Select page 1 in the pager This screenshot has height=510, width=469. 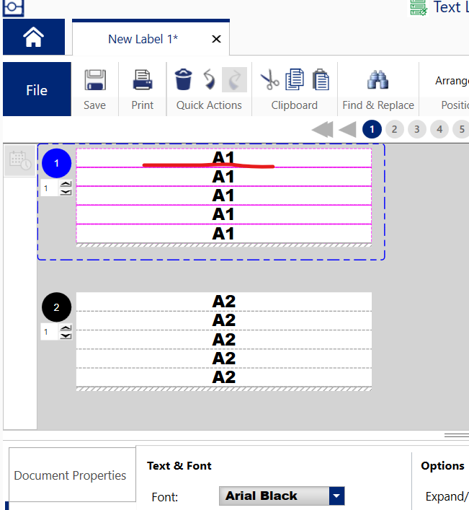click(x=372, y=129)
